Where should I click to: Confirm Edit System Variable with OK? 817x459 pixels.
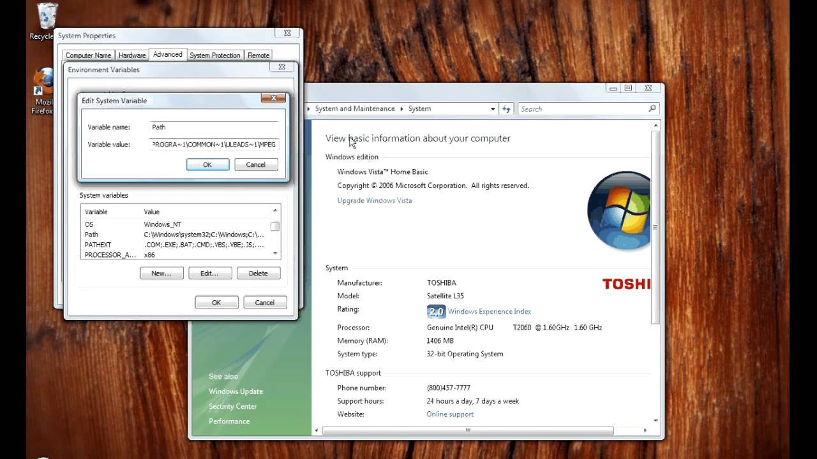[207, 164]
